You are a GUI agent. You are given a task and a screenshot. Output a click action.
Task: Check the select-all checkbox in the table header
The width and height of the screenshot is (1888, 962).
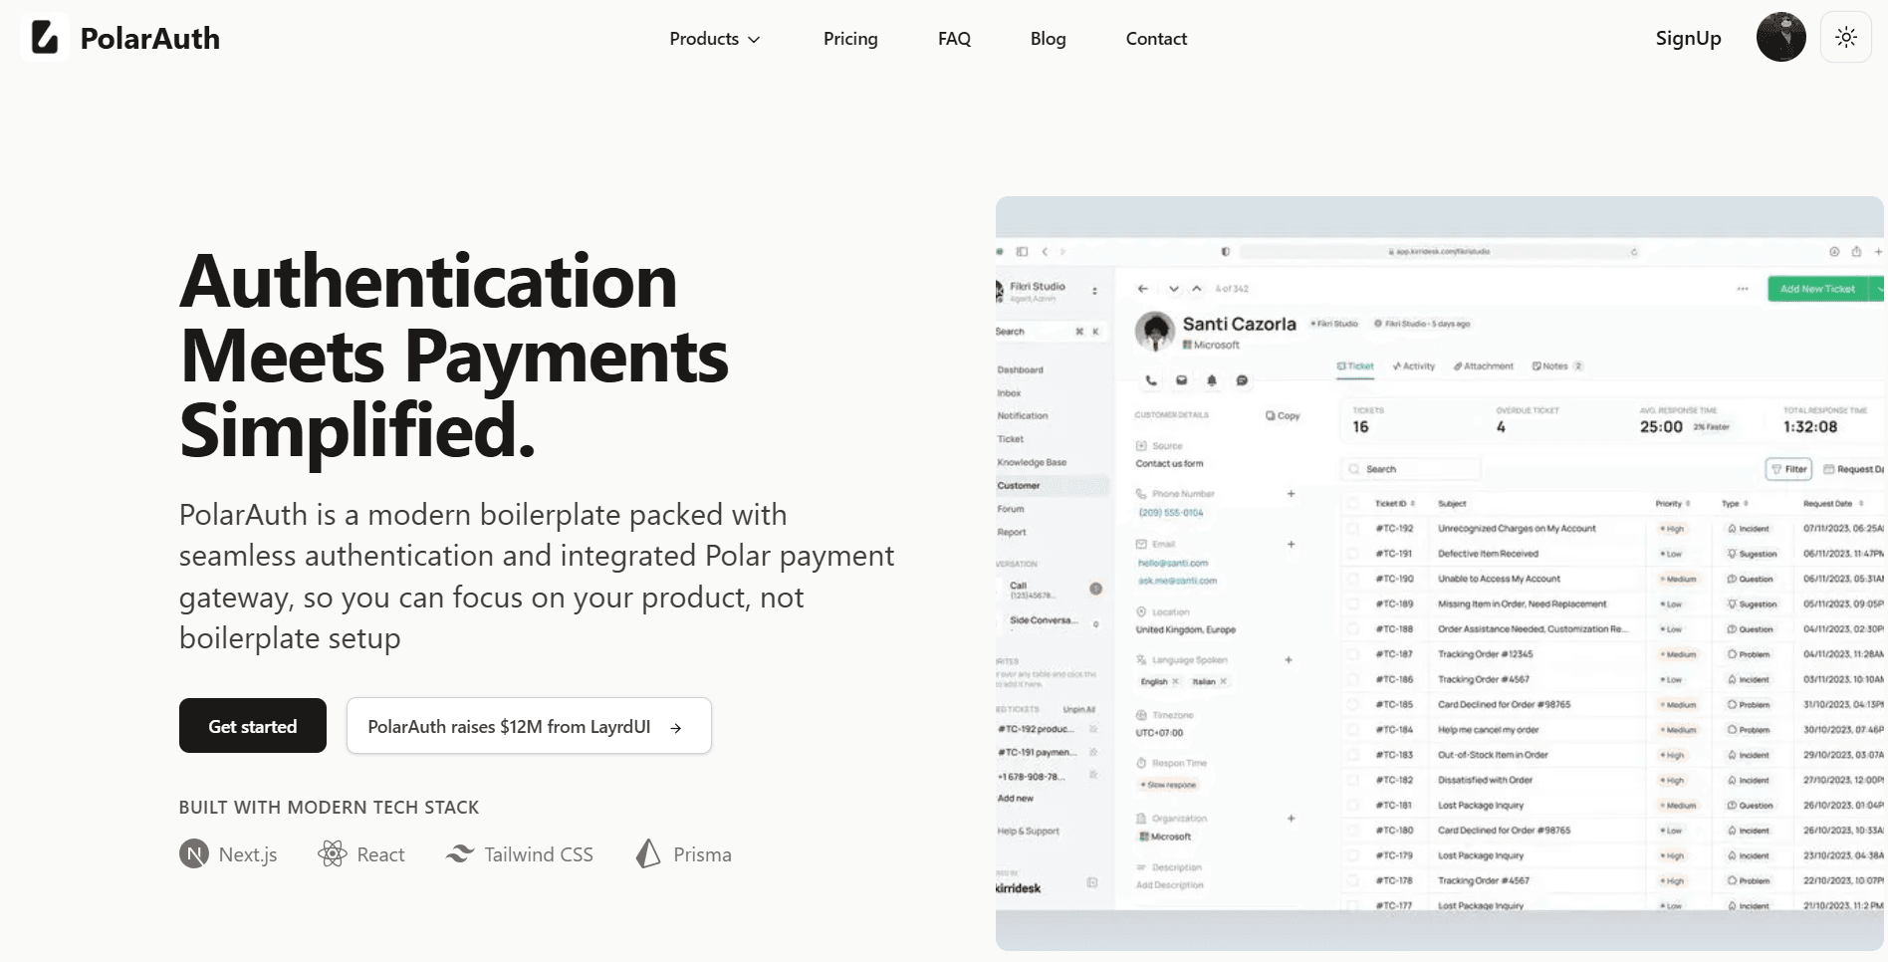1353,503
